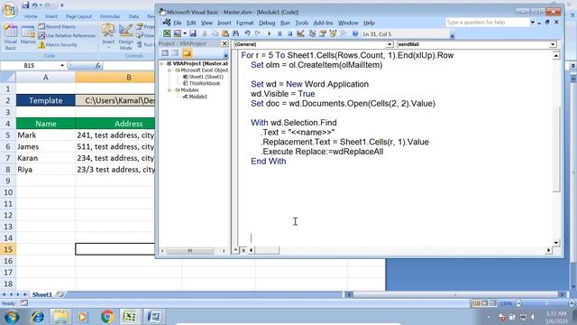
Task: Select the Template label cell A2
Action: click(46, 100)
